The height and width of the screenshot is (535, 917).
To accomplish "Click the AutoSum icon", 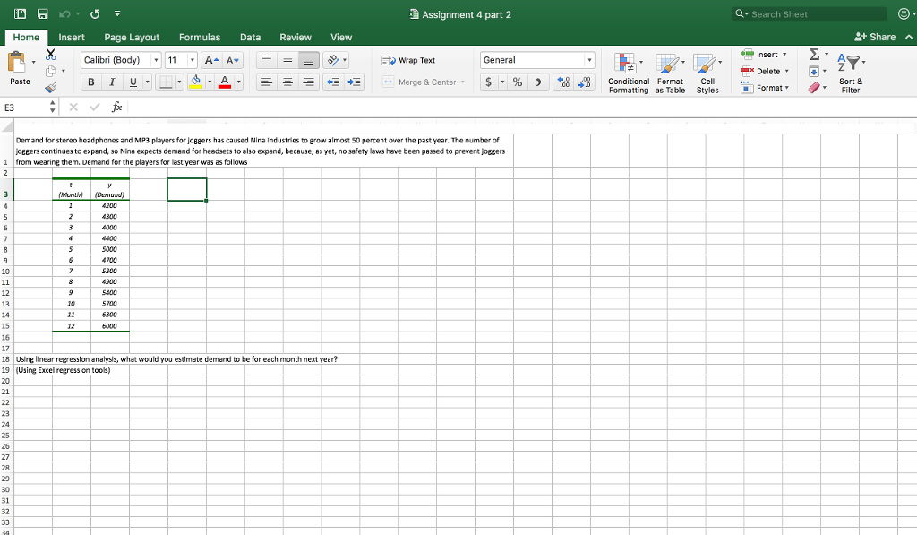I will 812,56.
